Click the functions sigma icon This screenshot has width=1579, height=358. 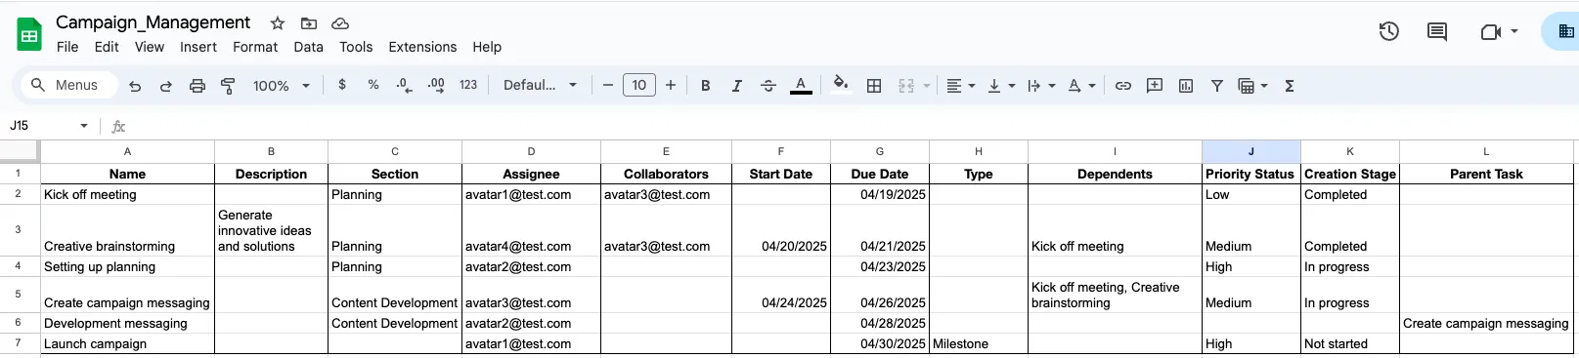click(1290, 86)
